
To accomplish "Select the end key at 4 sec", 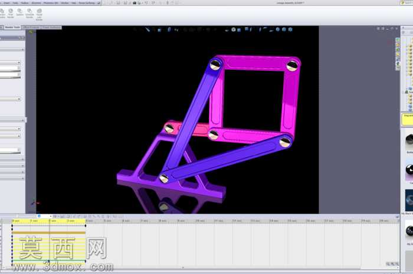I will [x=86, y=225].
